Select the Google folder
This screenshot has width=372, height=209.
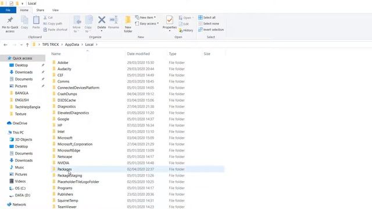63,119
